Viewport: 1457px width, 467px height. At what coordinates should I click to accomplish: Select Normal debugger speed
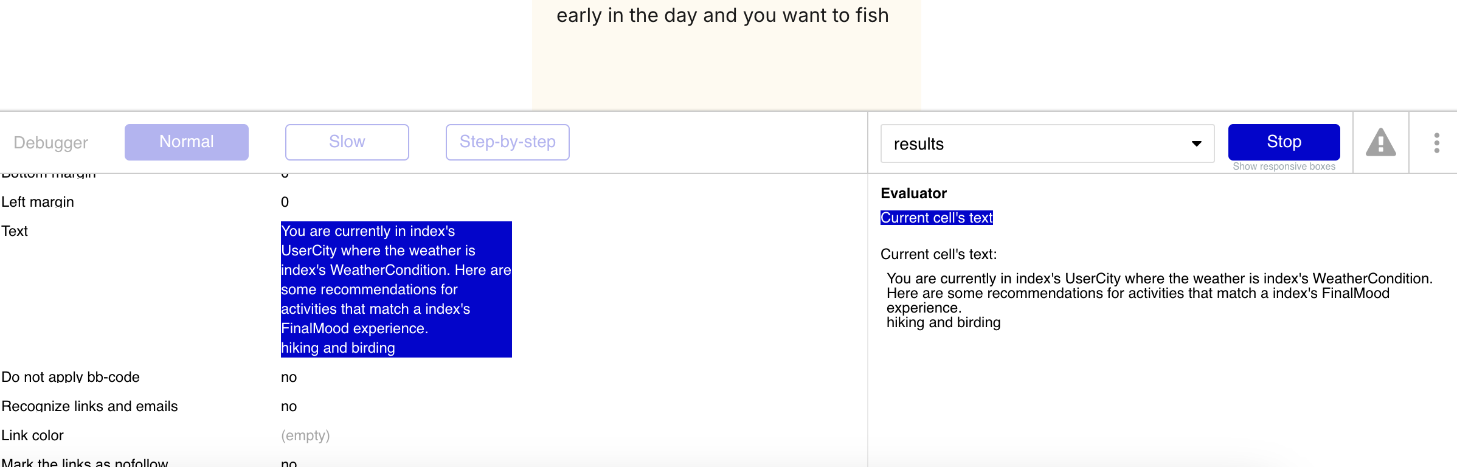[187, 142]
